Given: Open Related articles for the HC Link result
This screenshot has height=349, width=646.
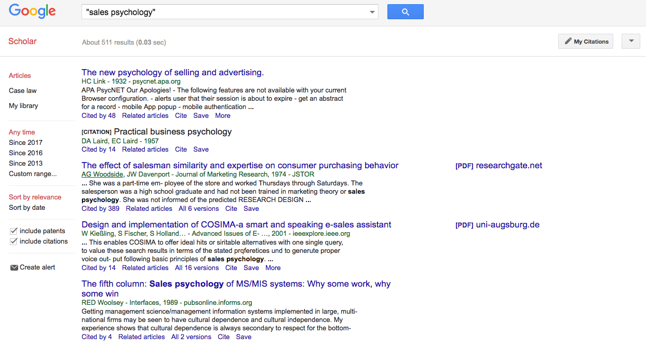Looking at the screenshot, I should [145, 116].
